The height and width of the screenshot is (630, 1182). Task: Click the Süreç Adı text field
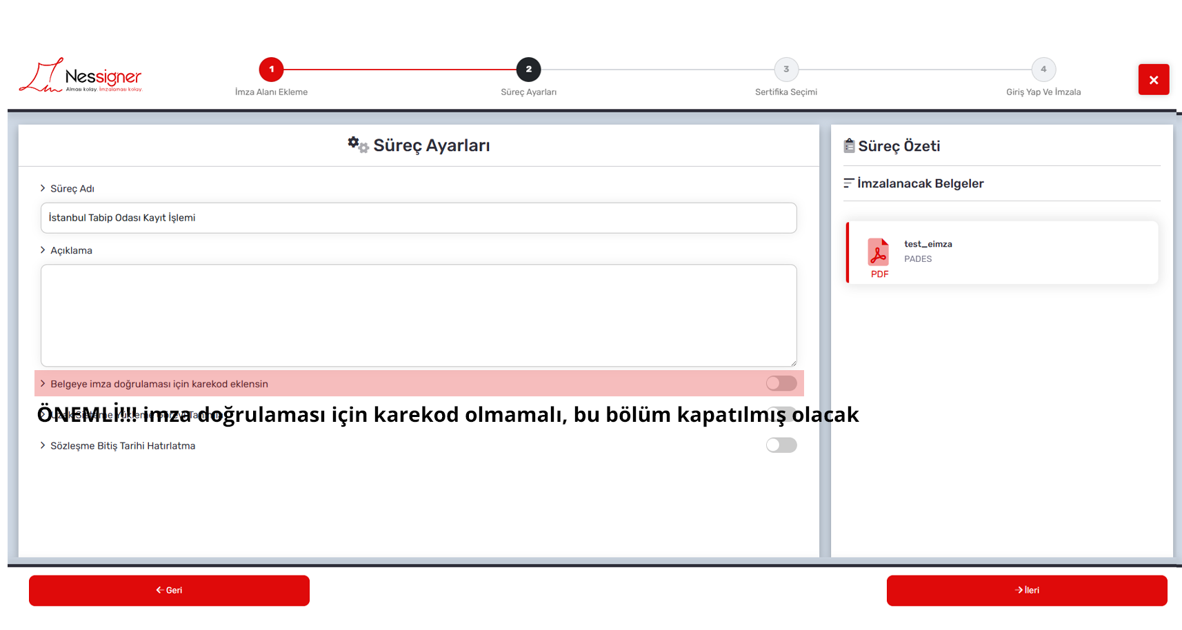(419, 218)
